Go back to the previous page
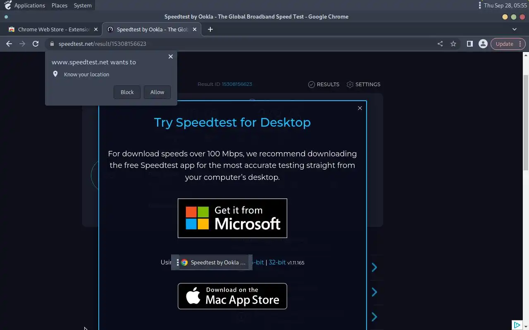 click(x=9, y=44)
